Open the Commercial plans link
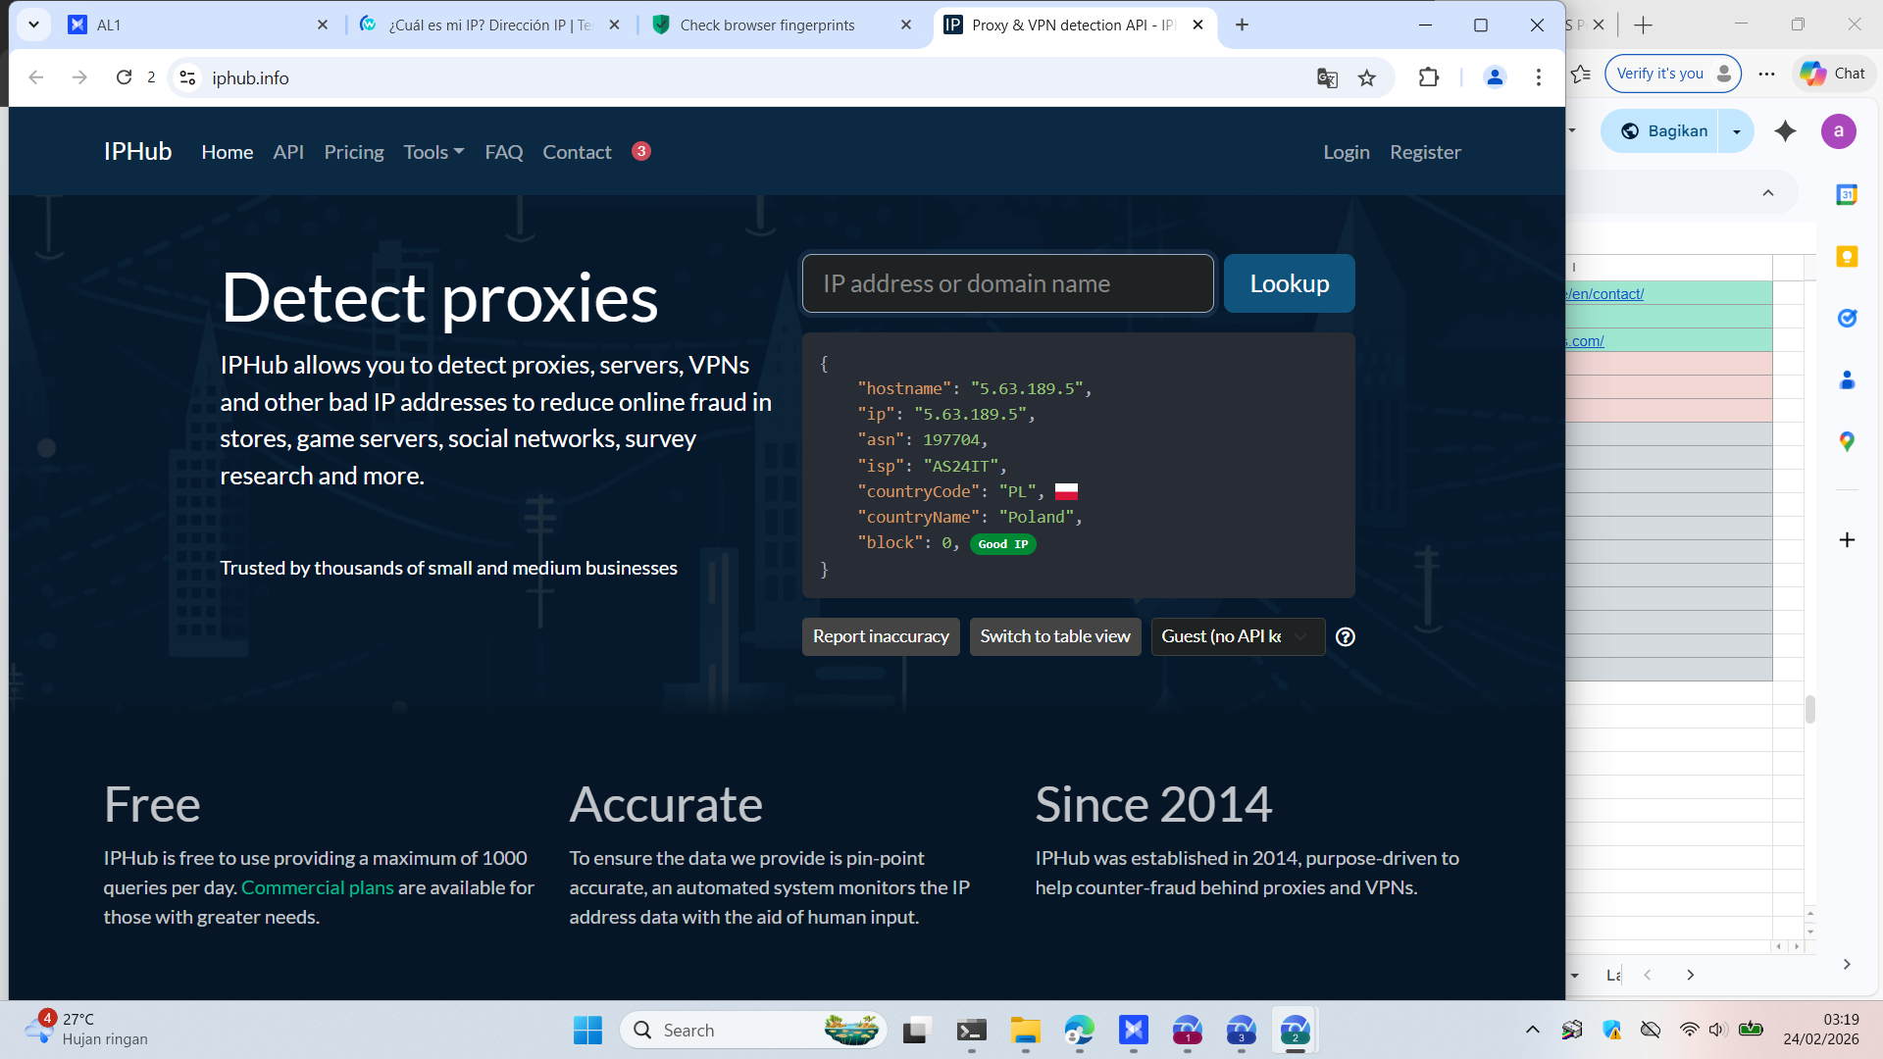 click(317, 887)
